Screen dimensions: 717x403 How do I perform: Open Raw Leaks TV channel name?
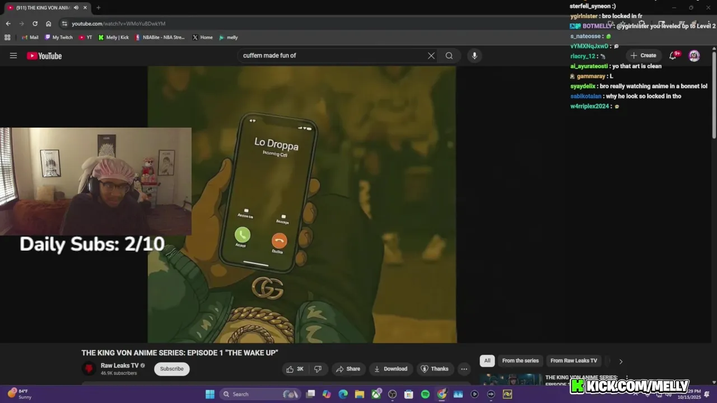[x=119, y=365]
